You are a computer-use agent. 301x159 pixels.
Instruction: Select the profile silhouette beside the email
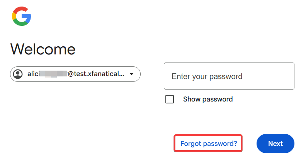(x=18, y=74)
